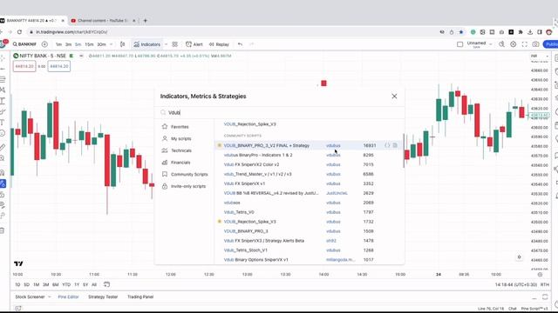Reload the browser page
Image resolution: width=558 pixels, height=313 pixels.
coord(19,32)
